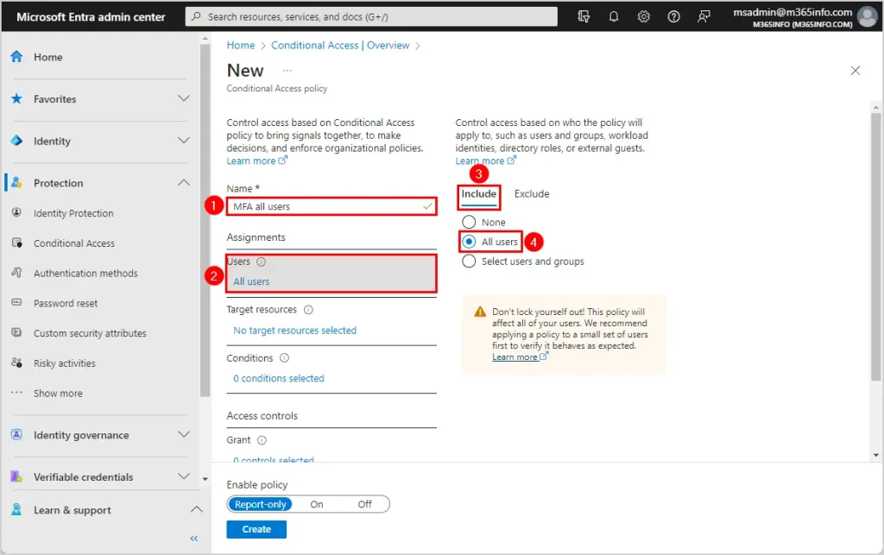The width and height of the screenshot is (884, 555).
Task: Choose Select users and groups radio button
Action: pyautogui.click(x=470, y=262)
